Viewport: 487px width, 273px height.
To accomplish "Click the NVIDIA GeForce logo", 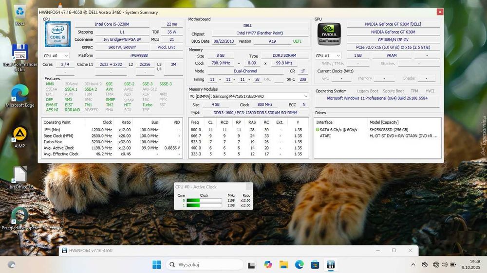I will coord(329,34).
